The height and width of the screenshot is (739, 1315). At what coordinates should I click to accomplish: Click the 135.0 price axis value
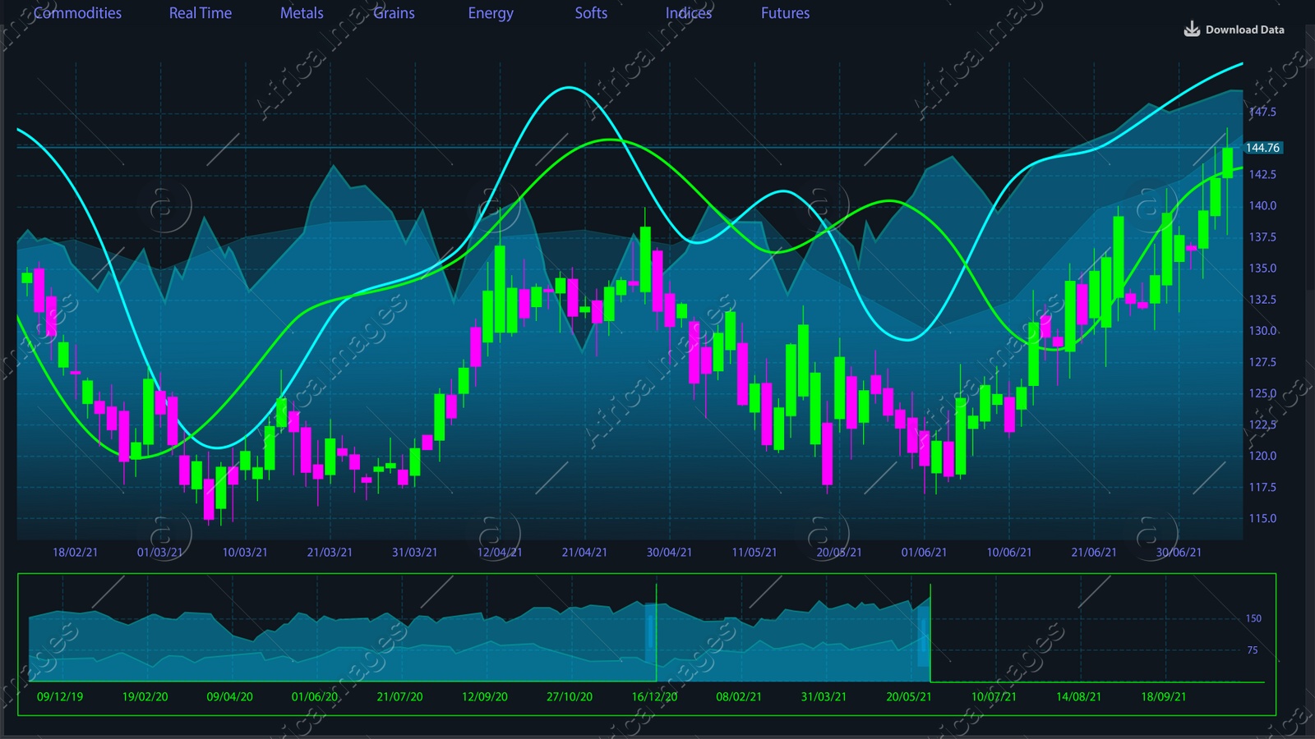pyautogui.click(x=1262, y=268)
